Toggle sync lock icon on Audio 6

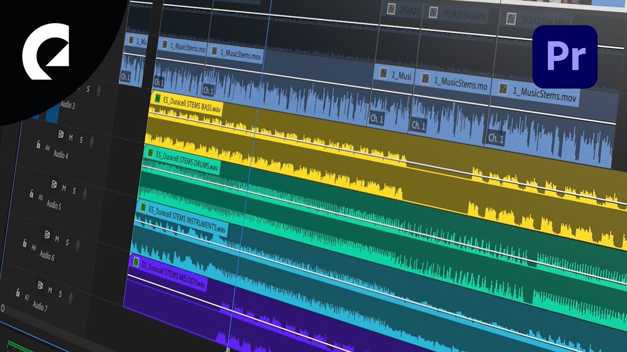click(x=47, y=235)
